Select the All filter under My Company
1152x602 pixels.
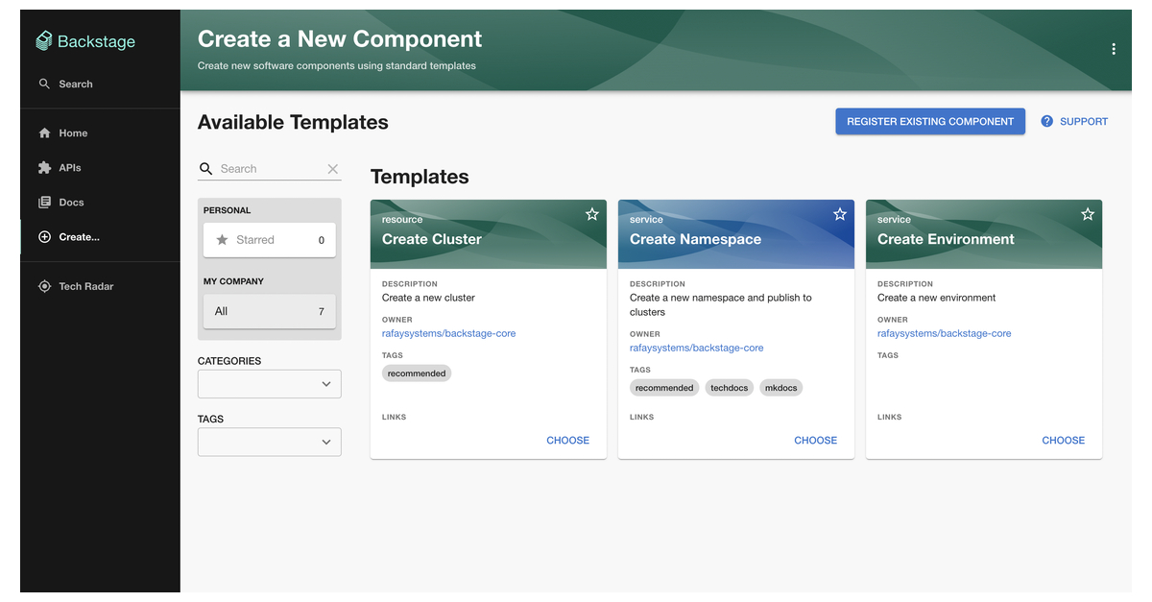point(269,311)
